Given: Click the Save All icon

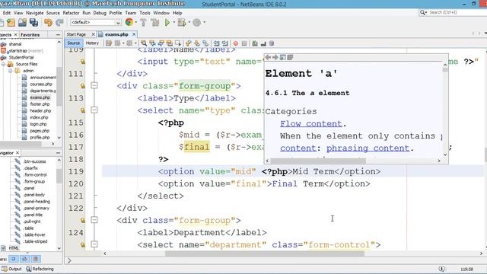Looking at the screenshot, I should coord(33,22).
